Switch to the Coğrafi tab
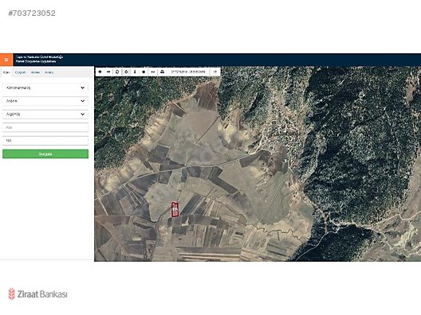 tap(21, 72)
